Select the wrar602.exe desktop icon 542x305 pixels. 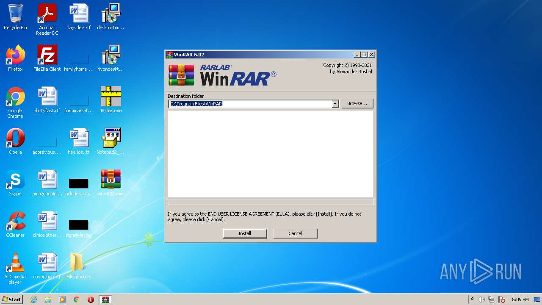(x=111, y=183)
